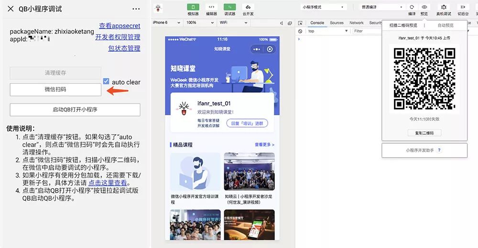Click the ifanr_test_01 upload info text
Viewport: 478px width, 248px height.
pyautogui.click(x=424, y=38)
